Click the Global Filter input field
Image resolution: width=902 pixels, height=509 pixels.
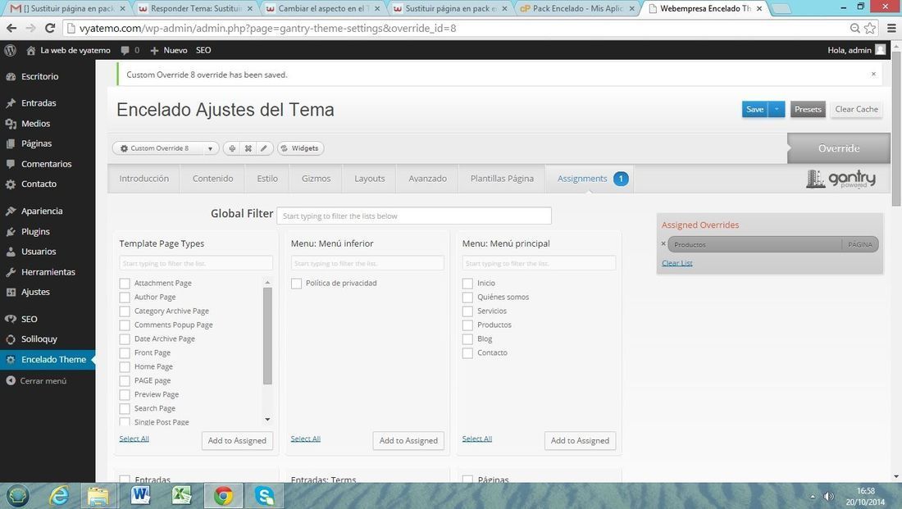coord(414,216)
